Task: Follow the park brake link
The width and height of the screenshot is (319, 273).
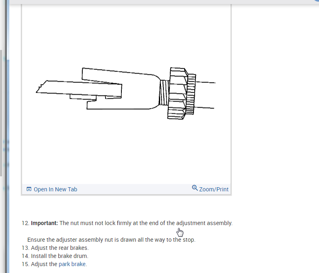Action: [x=72, y=264]
